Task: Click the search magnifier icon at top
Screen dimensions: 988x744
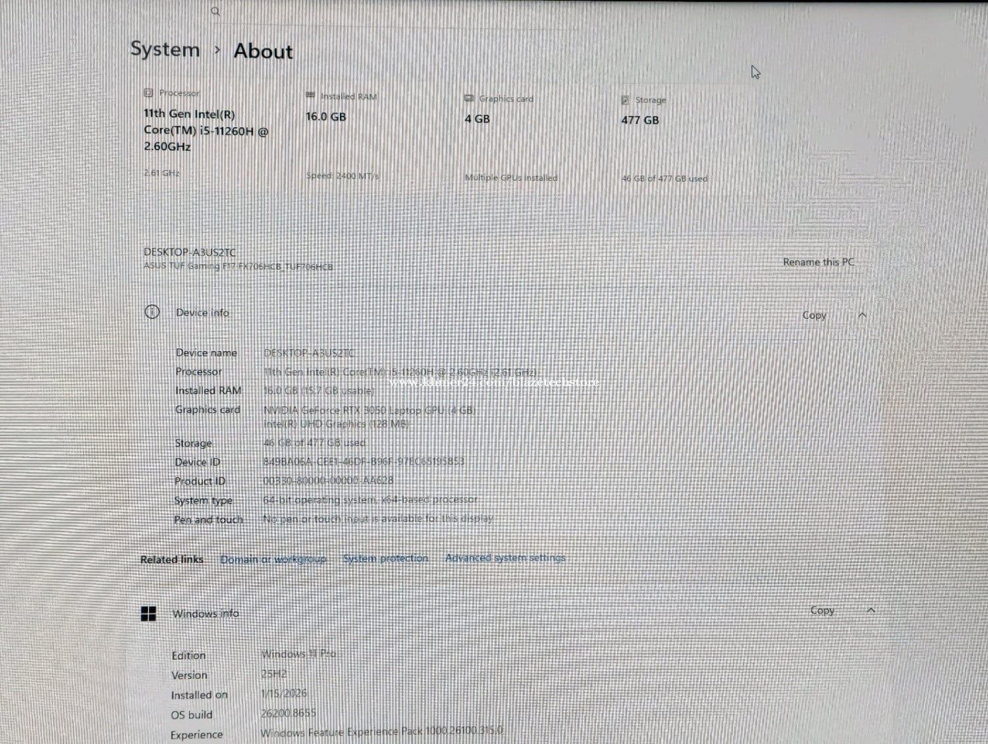Action: tap(215, 11)
